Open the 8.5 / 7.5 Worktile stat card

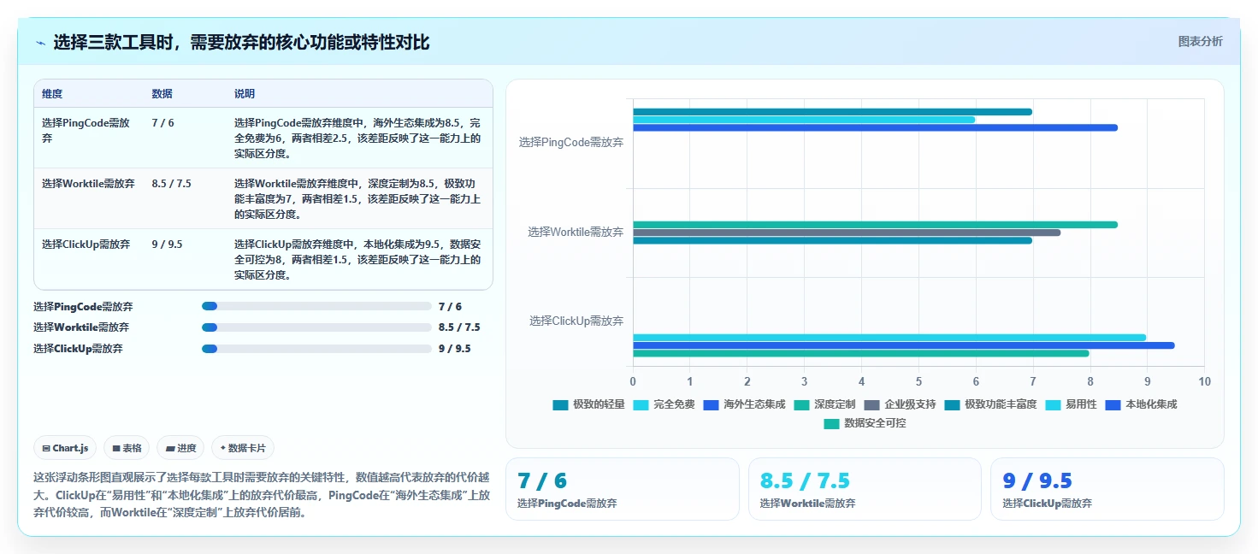865,489
